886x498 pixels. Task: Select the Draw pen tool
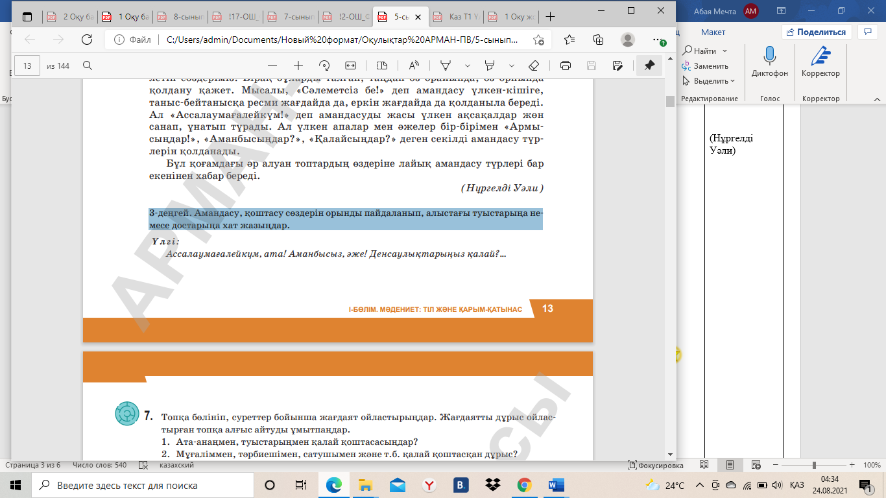tap(446, 65)
